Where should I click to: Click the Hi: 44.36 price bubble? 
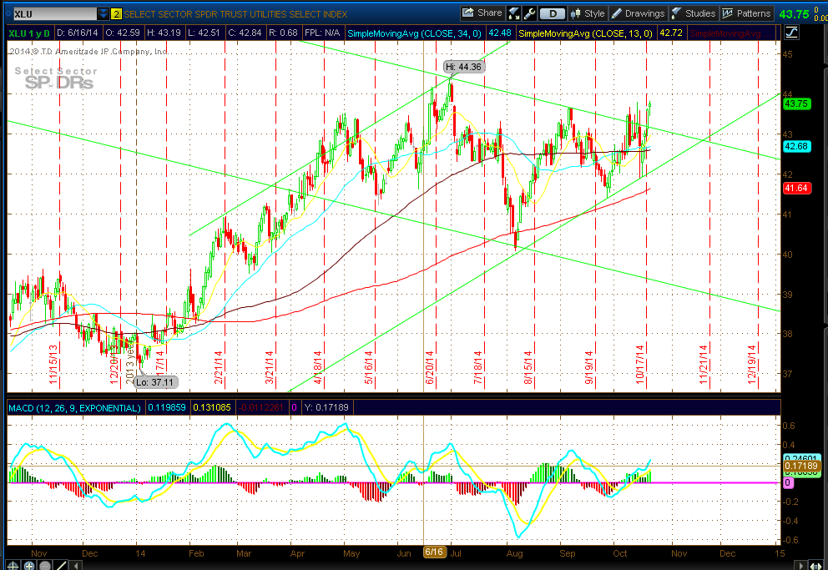click(463, 67)
